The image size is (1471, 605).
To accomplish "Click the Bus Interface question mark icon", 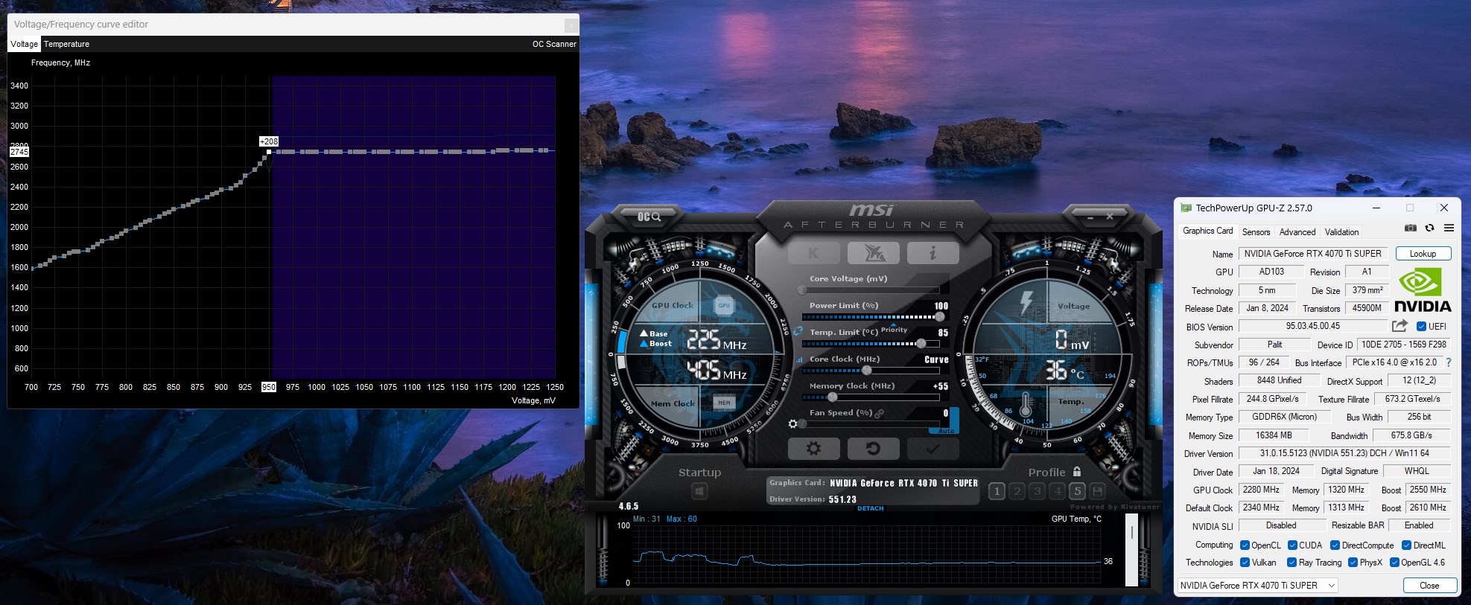I will (x=1449, y=362).
